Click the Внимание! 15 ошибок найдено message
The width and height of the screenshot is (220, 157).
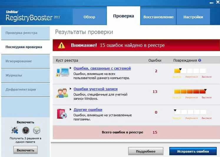(118, 45)
